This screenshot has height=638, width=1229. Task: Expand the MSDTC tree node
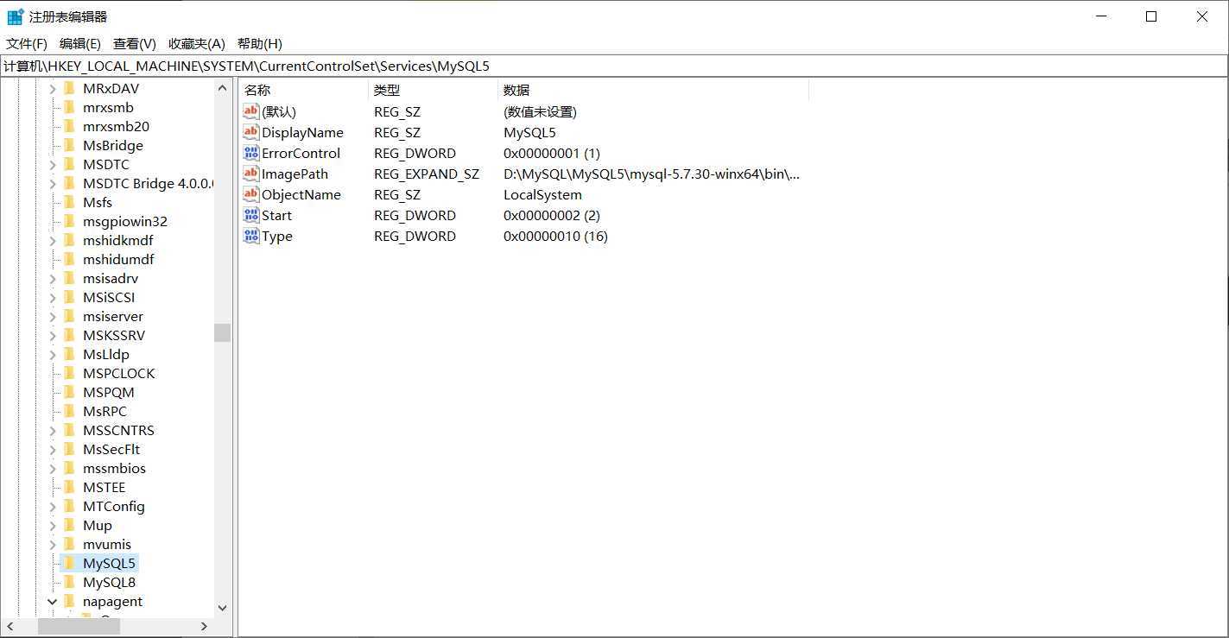52,164
